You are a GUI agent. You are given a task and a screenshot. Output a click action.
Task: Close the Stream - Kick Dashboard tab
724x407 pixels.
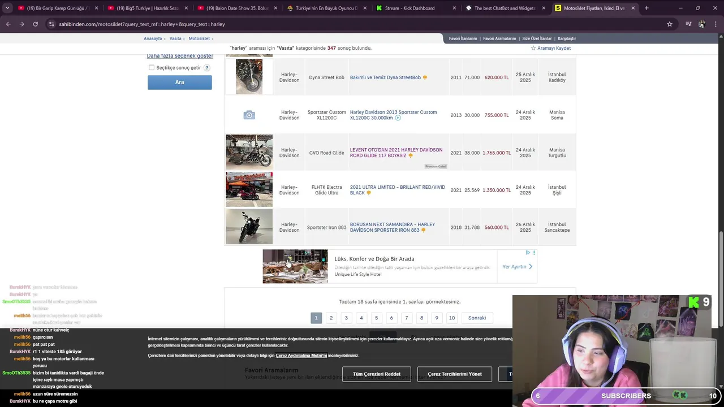point(454,8)
